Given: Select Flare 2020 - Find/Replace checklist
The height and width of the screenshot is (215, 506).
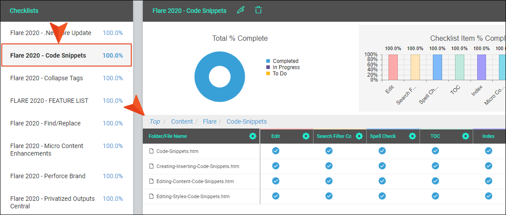Looking at the screenshot, I should (x=67, y=123).
